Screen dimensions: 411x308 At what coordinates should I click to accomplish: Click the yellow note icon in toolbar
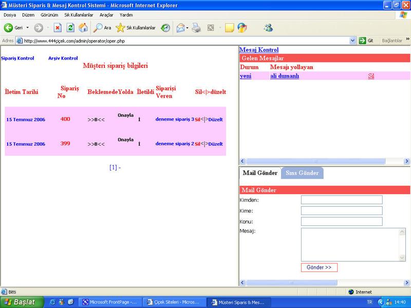229,28
